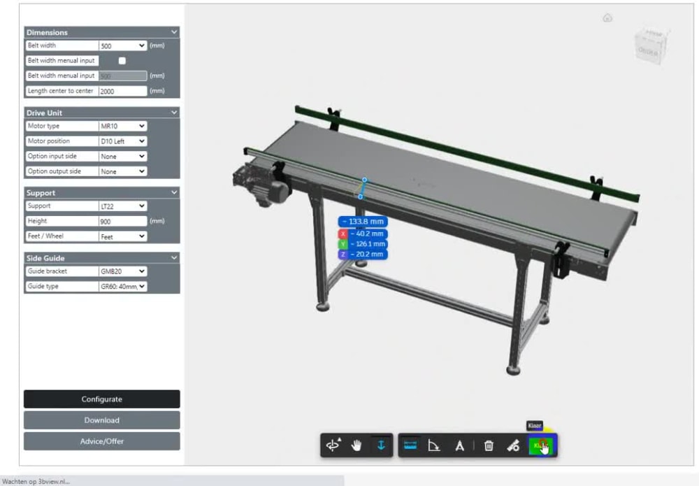Open the Support type dropdown

pos(122,206)
